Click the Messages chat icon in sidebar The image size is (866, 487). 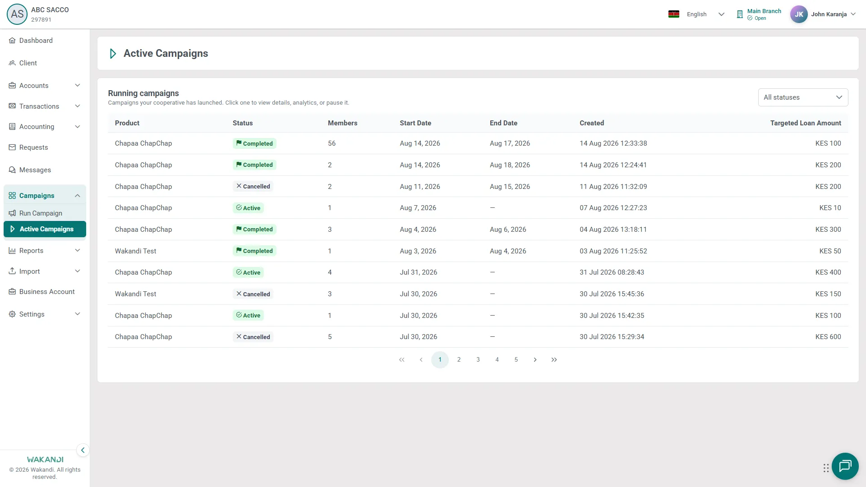(12, 170)
